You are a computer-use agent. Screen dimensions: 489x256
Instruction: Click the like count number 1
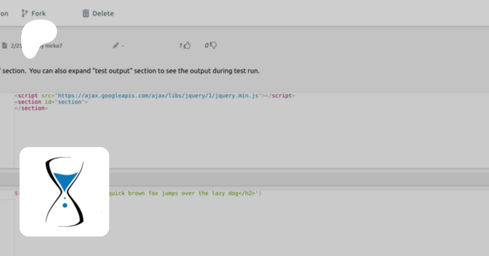point(180,46)
